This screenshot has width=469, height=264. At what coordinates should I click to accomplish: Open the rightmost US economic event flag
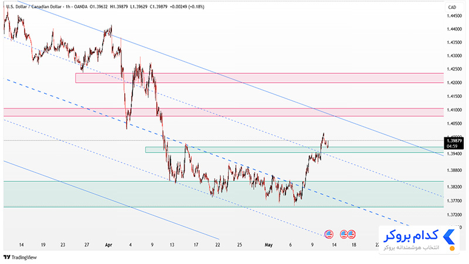351,234
